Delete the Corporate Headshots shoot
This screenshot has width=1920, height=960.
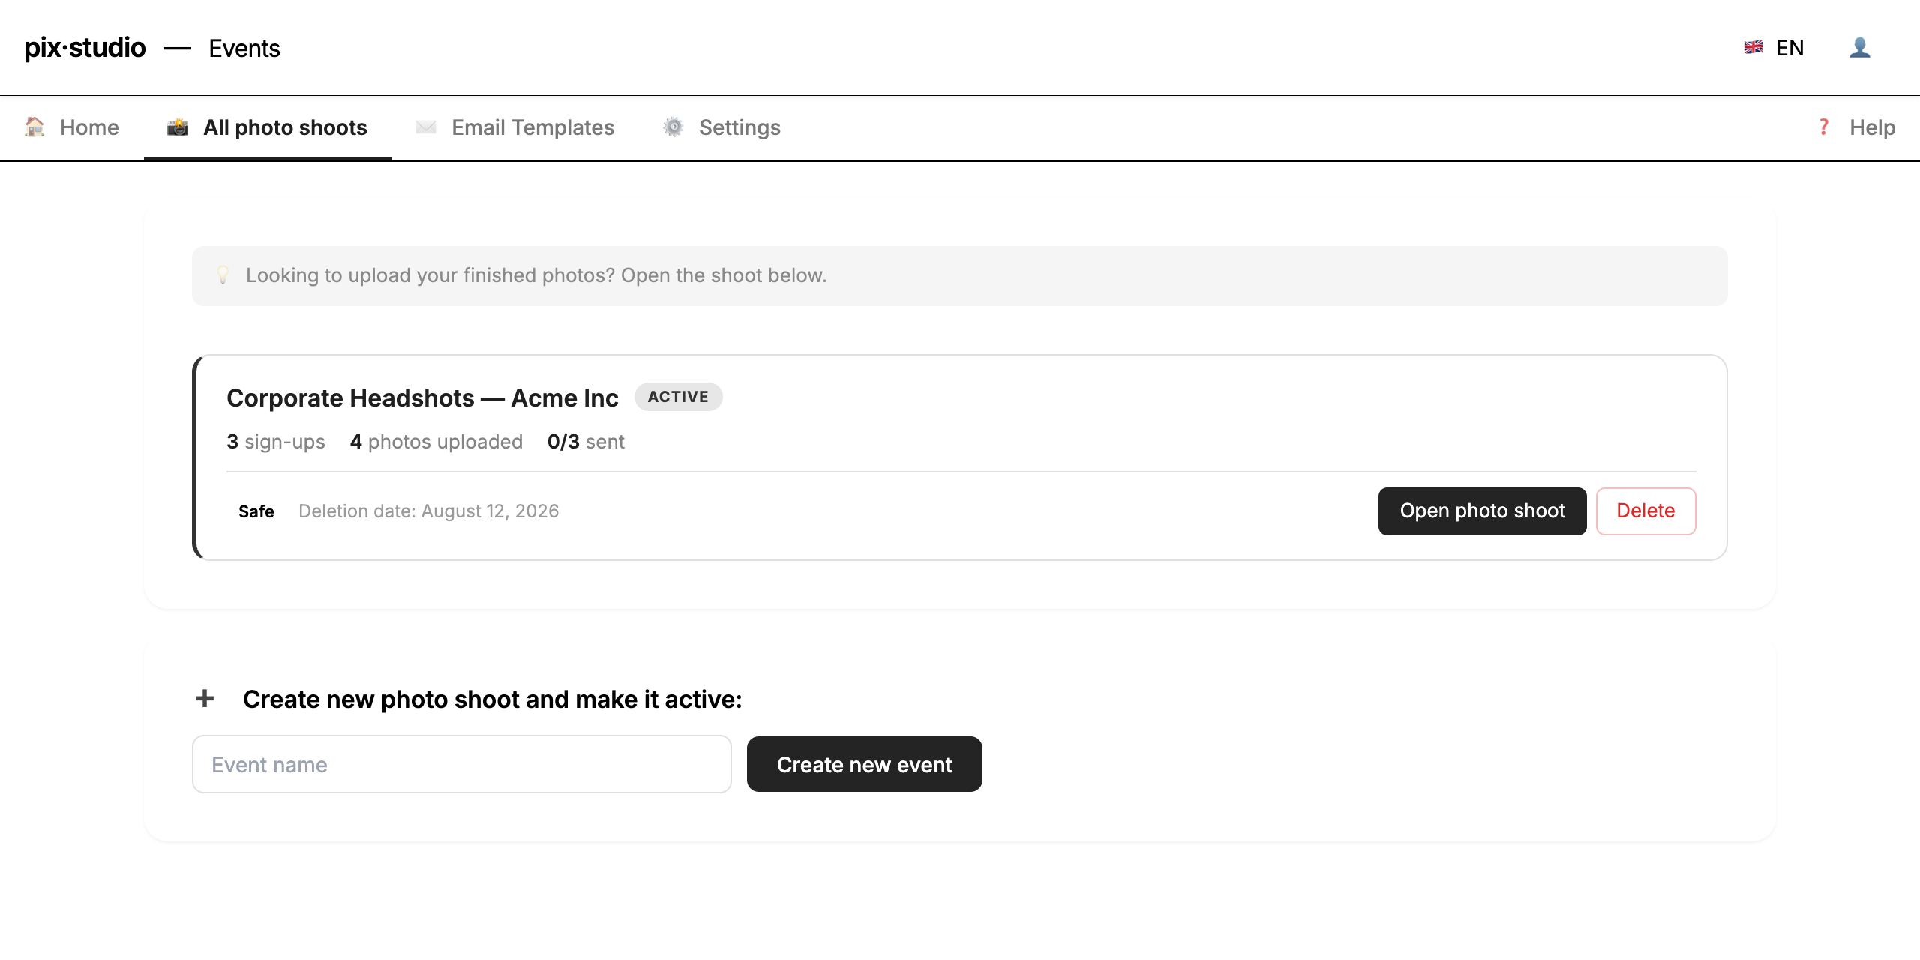click(1645, 511)
